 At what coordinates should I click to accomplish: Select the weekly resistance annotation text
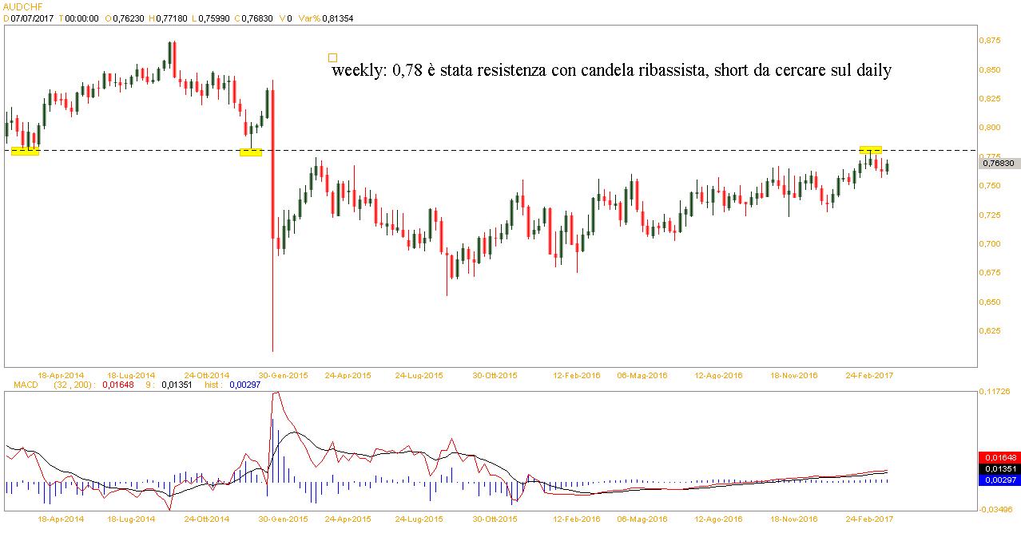click(611, 70)
